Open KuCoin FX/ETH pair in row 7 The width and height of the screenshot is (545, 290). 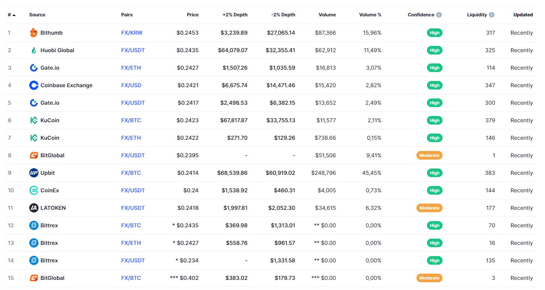131,138
